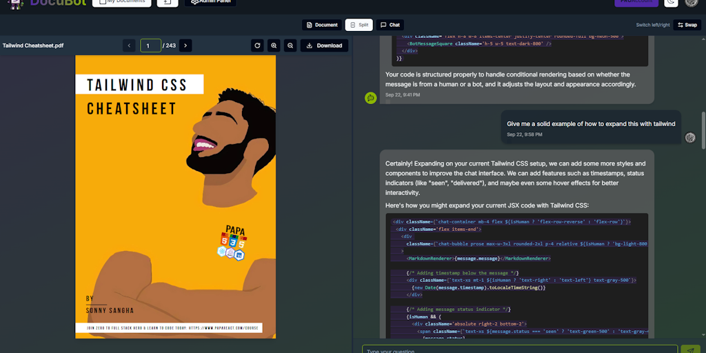The image size is (706, 353).
Task: Open user avatar menu in header
Action: coord(691,2)
